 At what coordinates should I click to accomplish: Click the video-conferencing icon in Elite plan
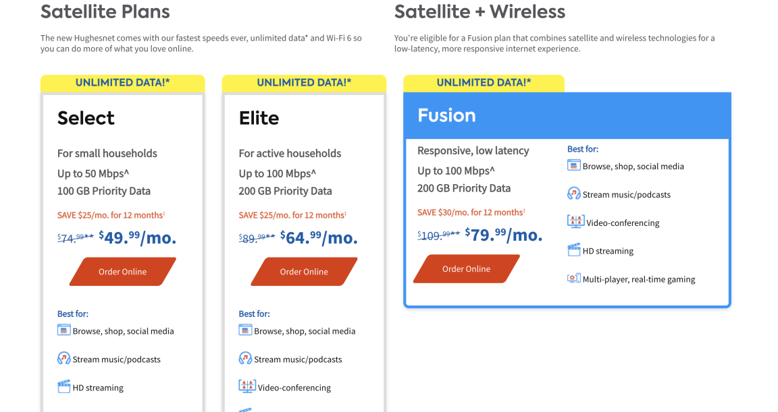[x=247, y=386]
